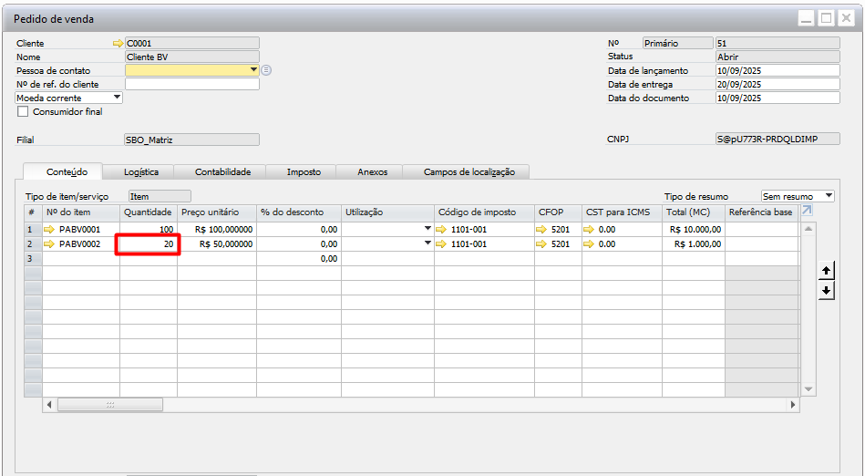The height and width of the screenshot is (476, 865).
Task: Click the yellow link arrow beside item PABV0002
Action: point(49,244)
